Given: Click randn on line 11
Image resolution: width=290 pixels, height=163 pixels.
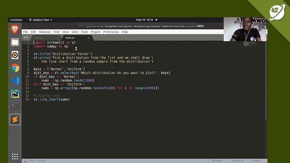Looking at the screenshot, I should 78,81.
